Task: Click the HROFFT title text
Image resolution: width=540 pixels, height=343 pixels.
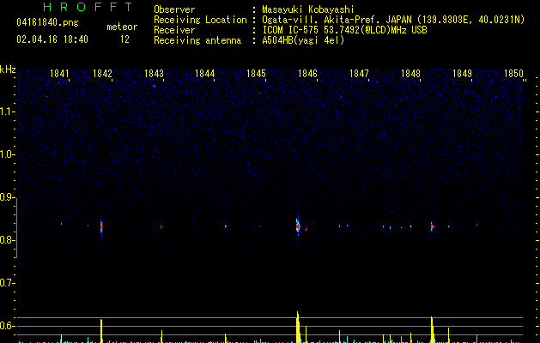Action: point(88,7)
